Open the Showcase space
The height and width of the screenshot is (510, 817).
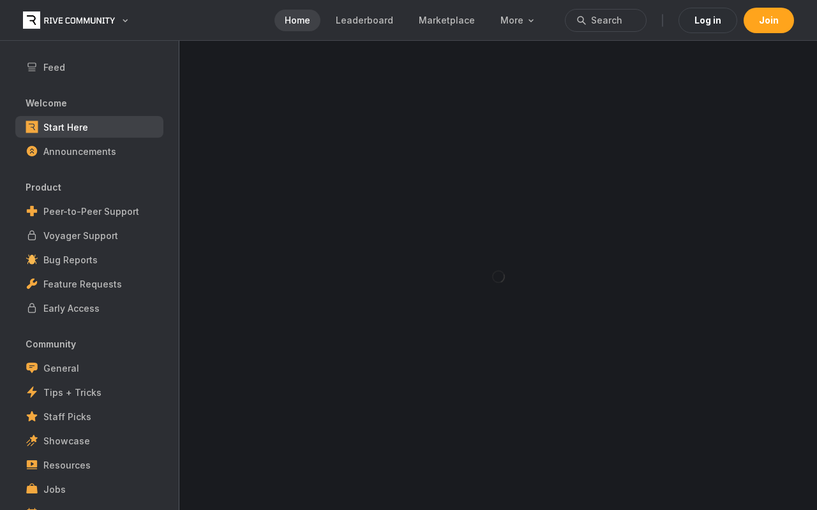pyautogui.click(x=89, y=441)
